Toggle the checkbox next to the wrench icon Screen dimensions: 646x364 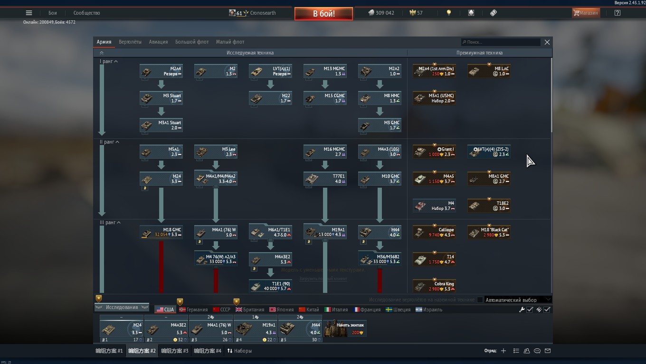(x=530, y=309)
